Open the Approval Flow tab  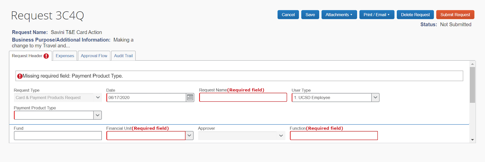coord(94,56)
